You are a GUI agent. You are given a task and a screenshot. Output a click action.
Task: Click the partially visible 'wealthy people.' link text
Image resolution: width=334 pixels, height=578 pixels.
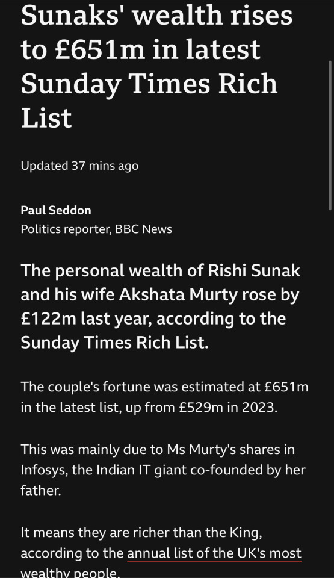click(70, 573)
